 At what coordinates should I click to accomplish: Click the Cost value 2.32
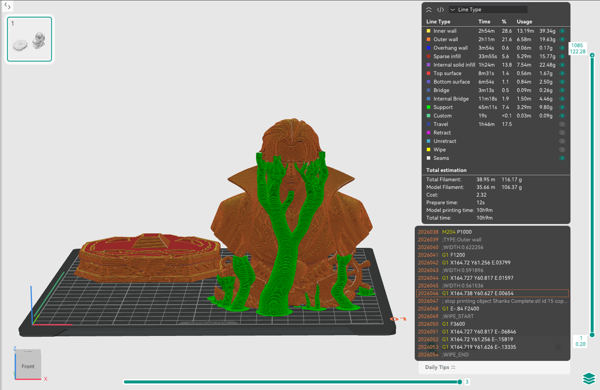pos(481,195)
